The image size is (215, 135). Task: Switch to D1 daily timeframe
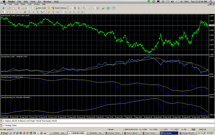[x=74, y=12]
